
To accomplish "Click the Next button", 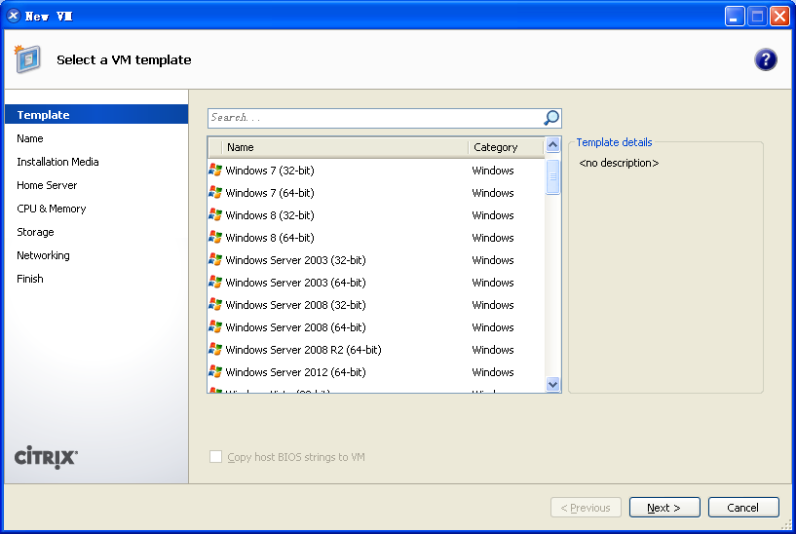I will [x=664, y=507].
